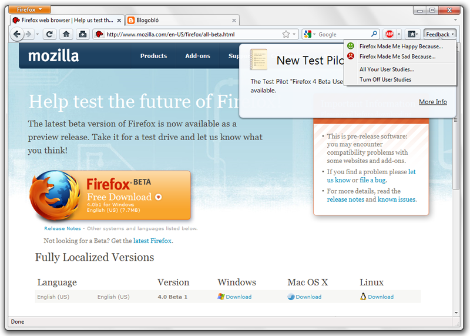Click the green happy smiley icon
This screenshot has height=336, width=470.
[x=350, y=46]
